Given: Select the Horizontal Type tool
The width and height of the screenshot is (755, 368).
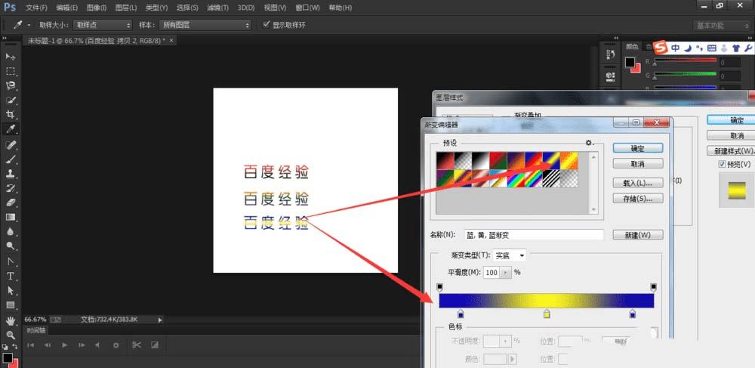Looking at the screenshot, I should 10,276.
